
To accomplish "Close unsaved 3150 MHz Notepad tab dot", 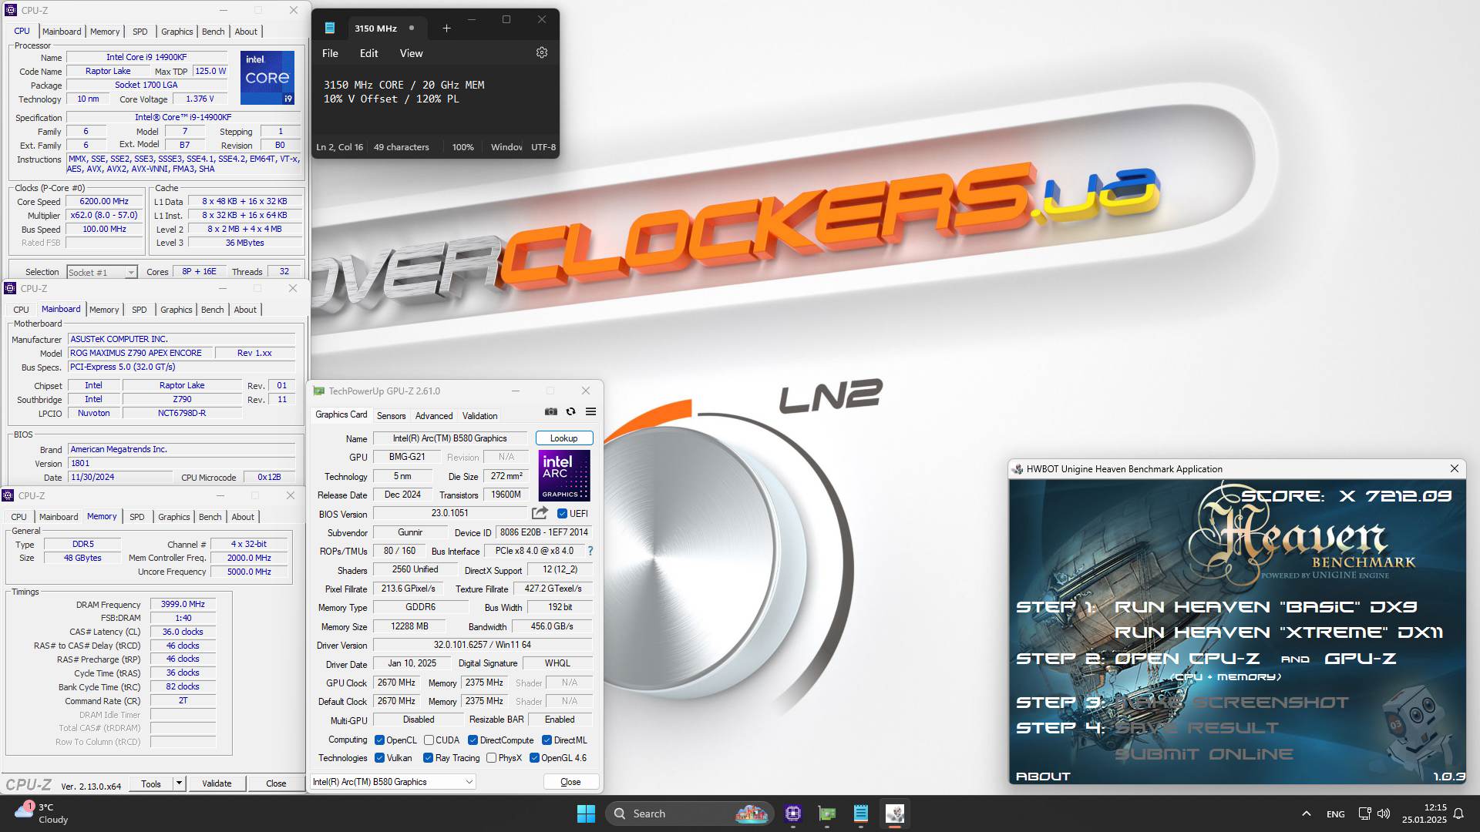I will pos(412,29).
